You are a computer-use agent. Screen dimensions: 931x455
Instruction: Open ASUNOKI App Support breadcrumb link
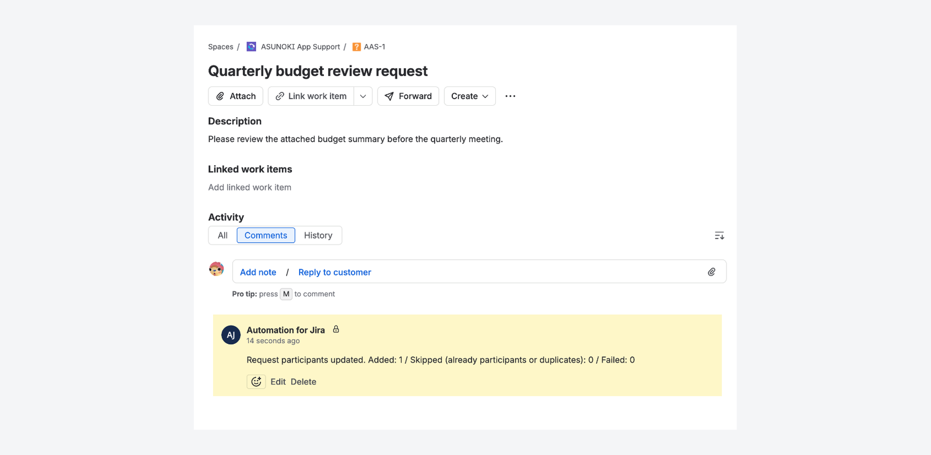(301, 47)
